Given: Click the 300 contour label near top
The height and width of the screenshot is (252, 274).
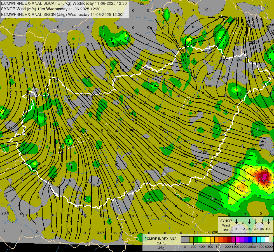Looking at the screenshot, I should [113, 39].
